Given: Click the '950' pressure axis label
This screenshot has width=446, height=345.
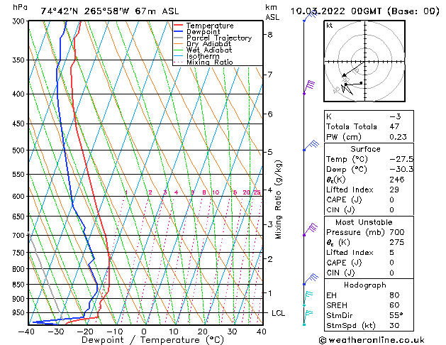Looking at the screenshot, I should click(x=20, y=313).
